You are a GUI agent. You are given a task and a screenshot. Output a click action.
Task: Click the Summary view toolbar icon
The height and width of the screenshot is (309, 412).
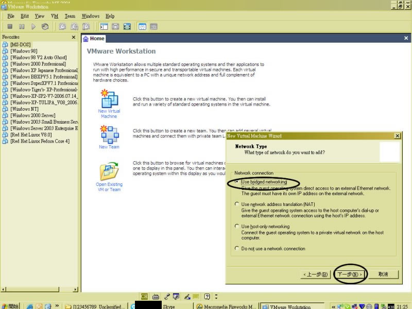click(143, 27)
